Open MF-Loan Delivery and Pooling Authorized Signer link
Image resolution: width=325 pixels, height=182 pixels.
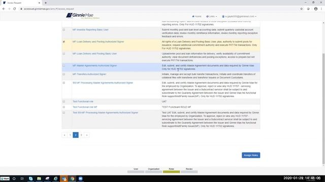98,41
